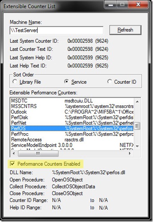Screen dimensions: 153x222
Task: Select the ServiceModelEndpoint 3.0.0.0 entry
Action: (x=72, y=145)
